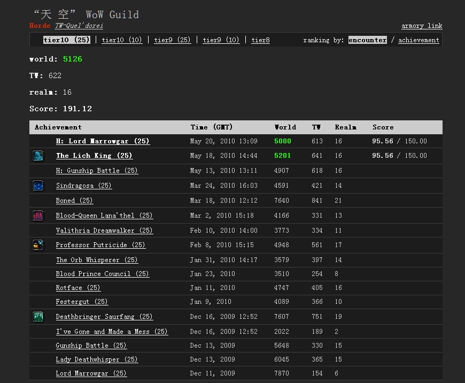Open Blood-Queen Lana'thel (25) link
The image size is (465, 383).
coord(104,216)
